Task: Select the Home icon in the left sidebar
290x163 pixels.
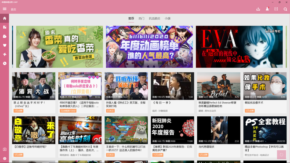Action: click(4, 18)
